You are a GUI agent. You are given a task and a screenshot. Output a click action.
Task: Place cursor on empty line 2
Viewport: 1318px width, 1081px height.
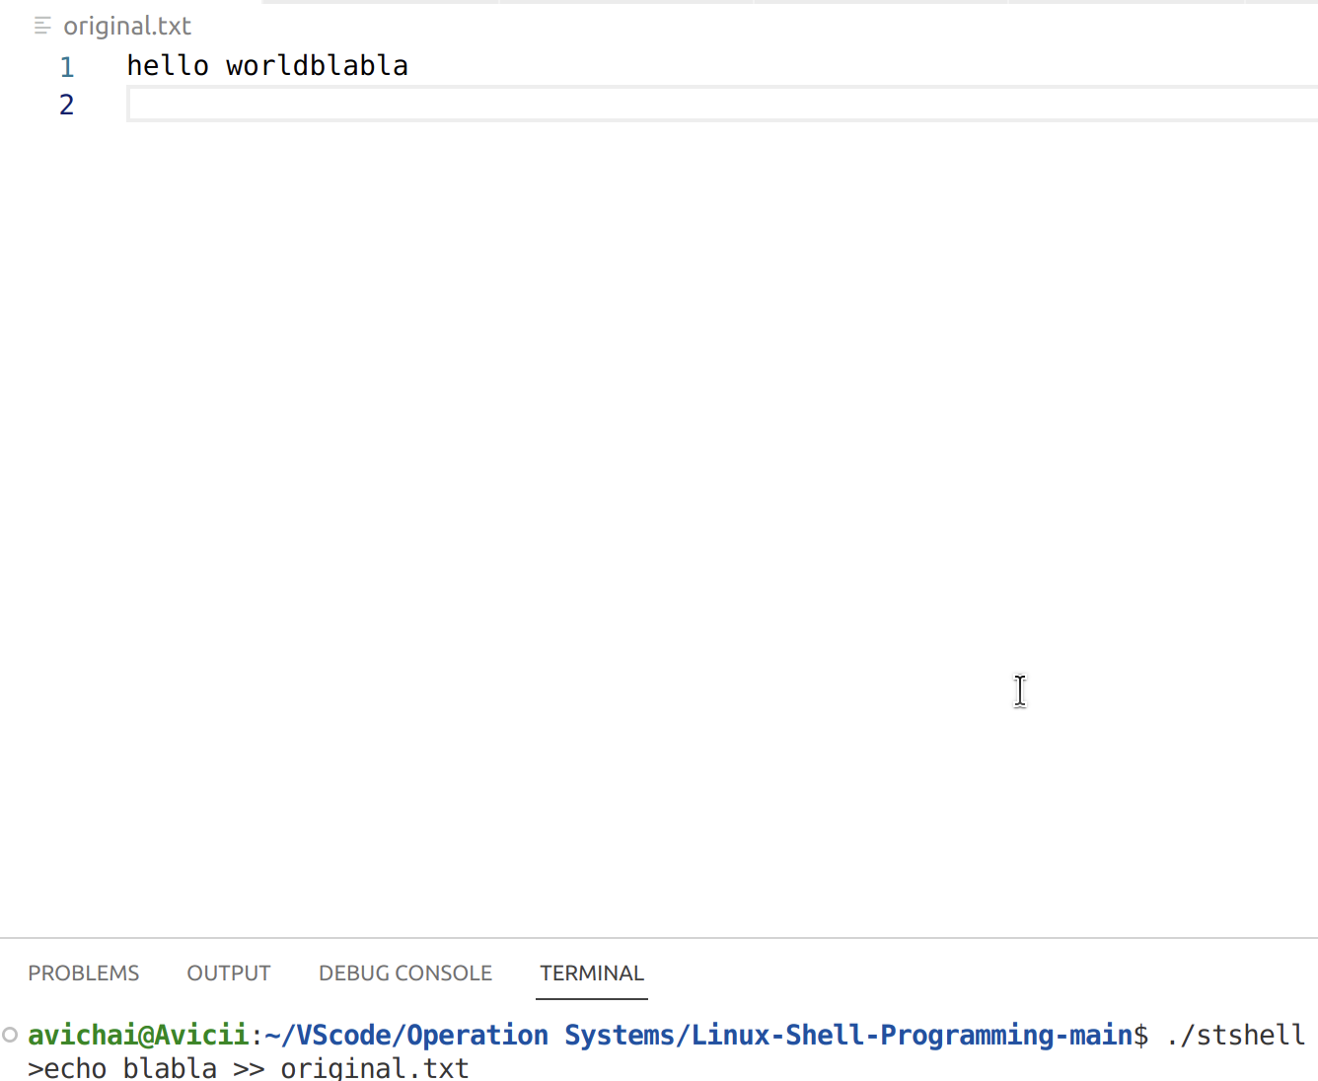(296, 104)
